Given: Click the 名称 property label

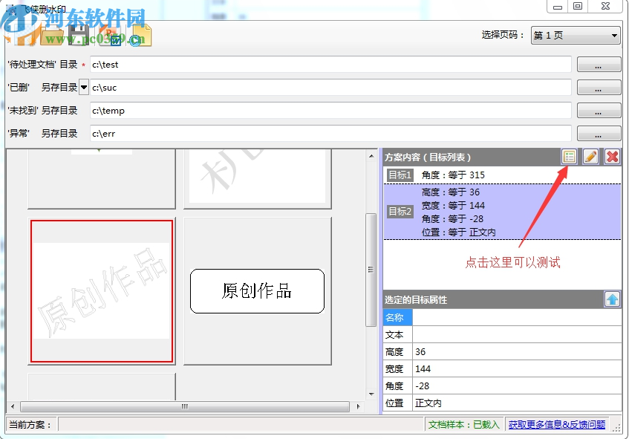Looking at the screenshot, I should coord(397,317).
